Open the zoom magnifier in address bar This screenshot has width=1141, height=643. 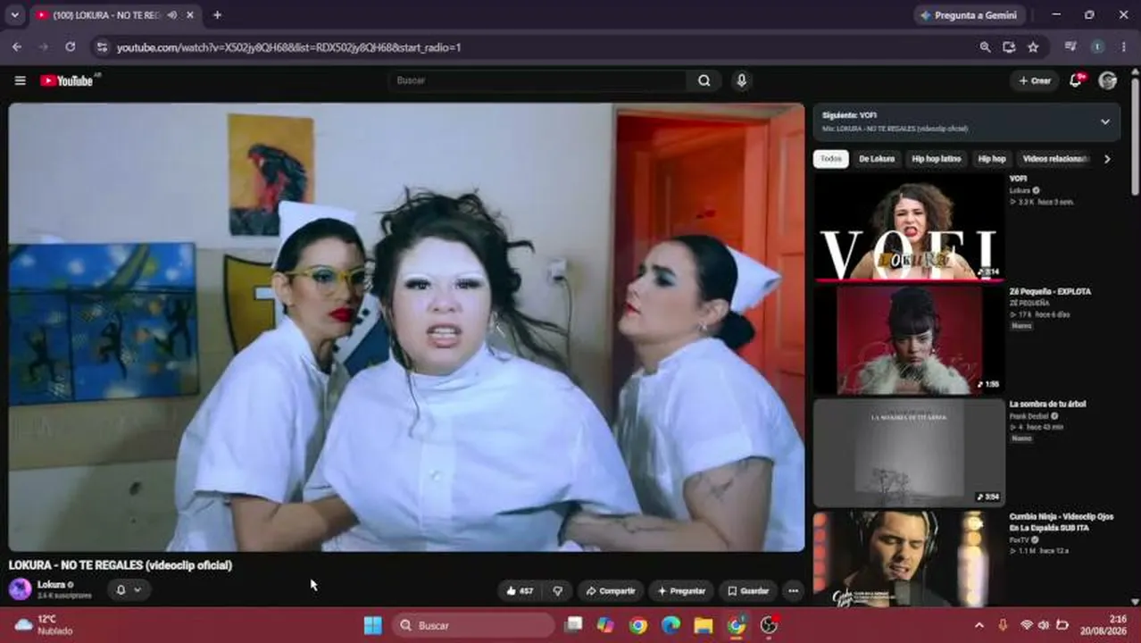pyautogui.click(x=985, y=47)
